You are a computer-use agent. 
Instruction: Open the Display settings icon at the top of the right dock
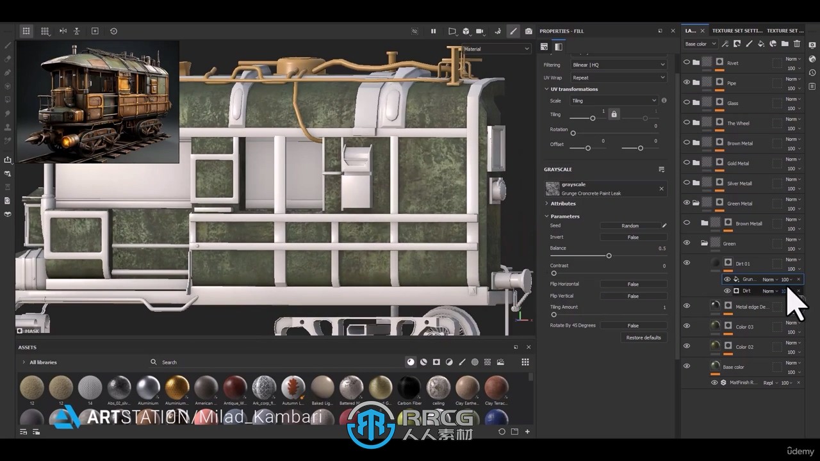(x=812, y=45)
